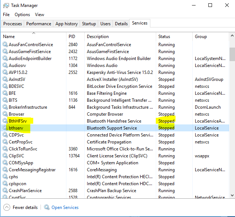The image size is (235, 217).
Task: Click the gear icon beside CrashPlanService
Action: (x=5, y=190)
